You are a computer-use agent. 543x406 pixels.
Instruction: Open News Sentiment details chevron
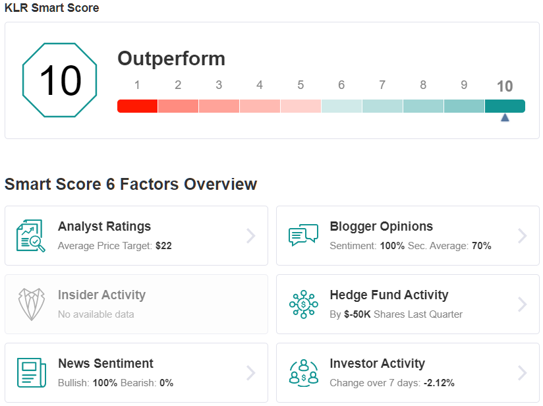(250, 373)
